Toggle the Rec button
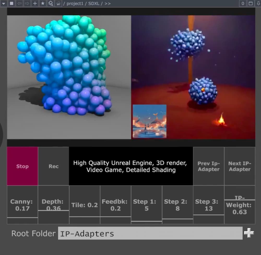Screen dimensions: 261x255 click(54, 166)
